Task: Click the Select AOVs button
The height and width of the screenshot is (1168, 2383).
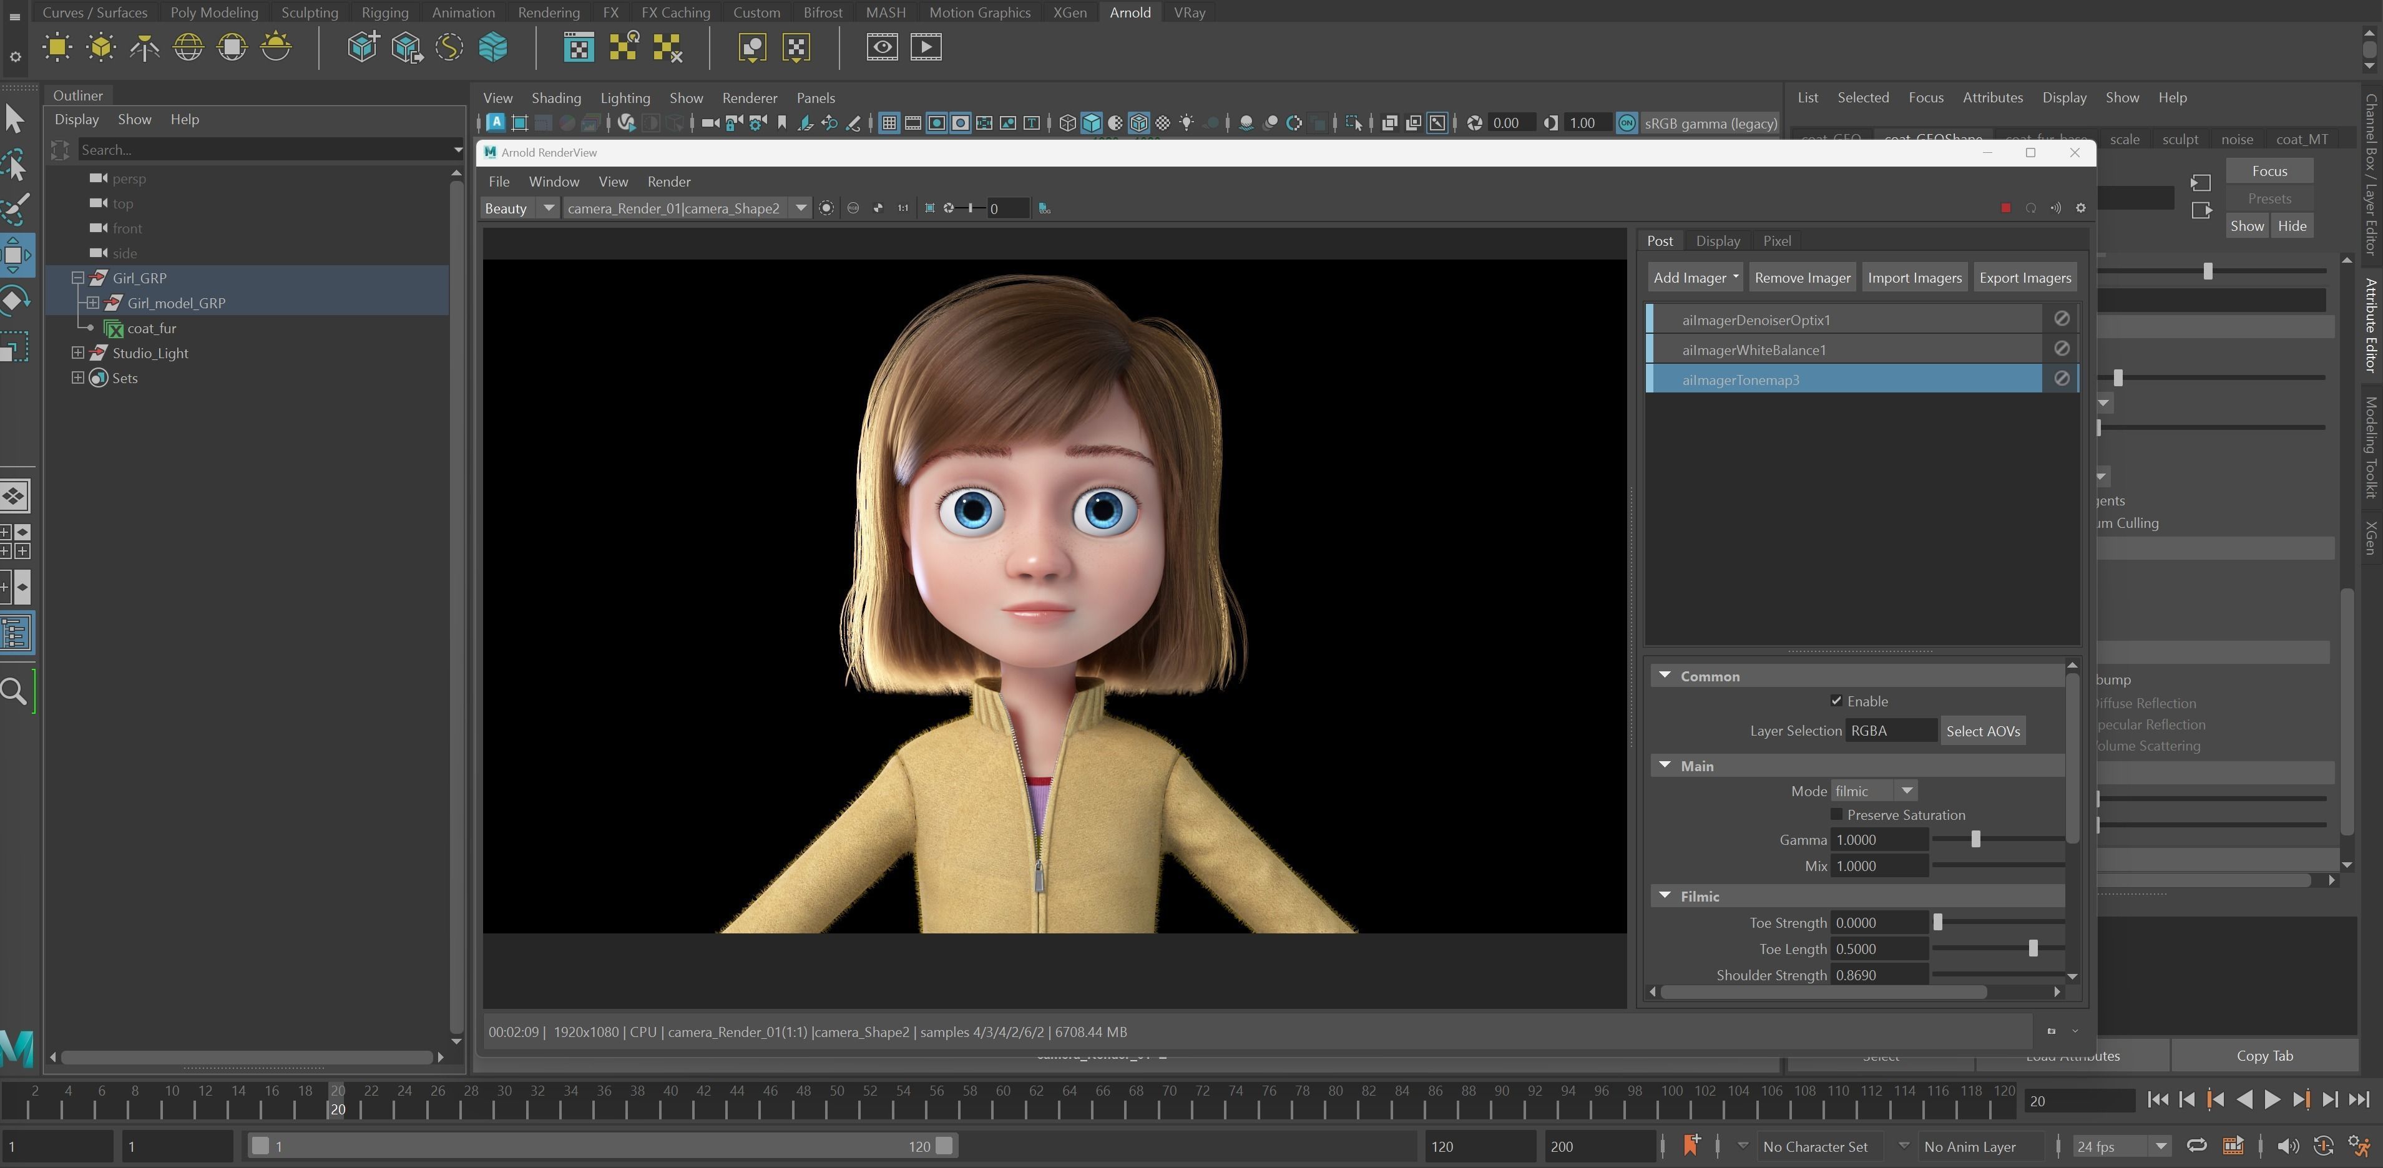Action: (x=1982, y=731)
